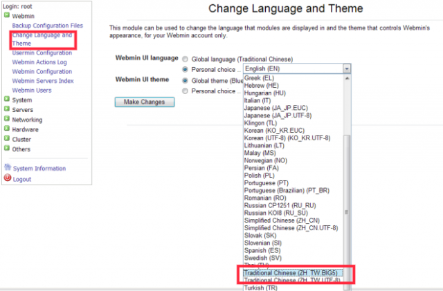Choose Russian CP1251 (RU_RU) option
The height and width of the screenshot is (291, 443).
[293, 205]
